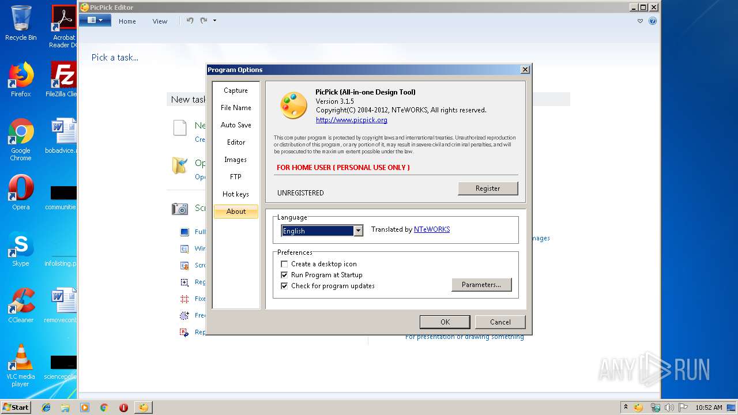Open the bobadvice Word document icon
This screenshot has width=738, height=415.
[62, 136]
